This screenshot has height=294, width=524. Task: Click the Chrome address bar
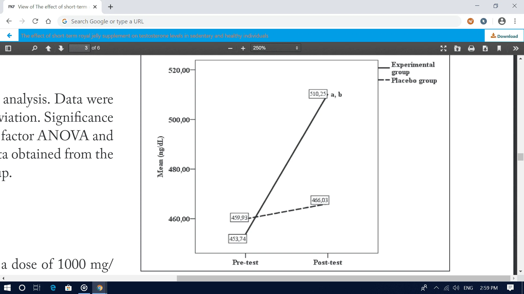click(x=262, y=21)
